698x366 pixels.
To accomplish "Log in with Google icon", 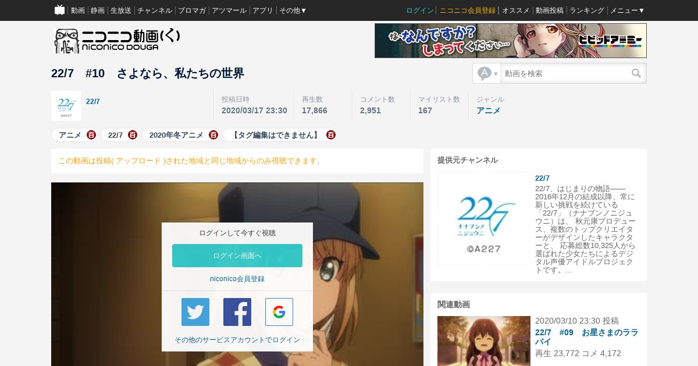I will pyautogui.click(x=279, y=312).
